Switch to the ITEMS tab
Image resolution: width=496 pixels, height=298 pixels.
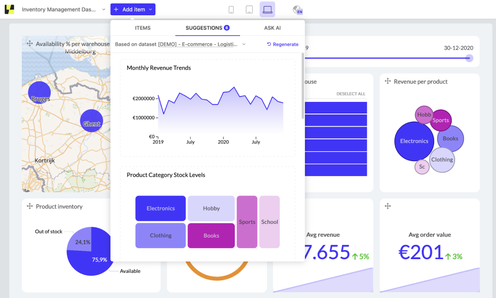pos(142,28)
